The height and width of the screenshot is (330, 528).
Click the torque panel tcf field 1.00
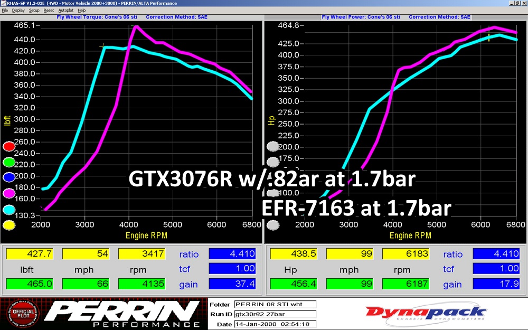click(232, 268)
